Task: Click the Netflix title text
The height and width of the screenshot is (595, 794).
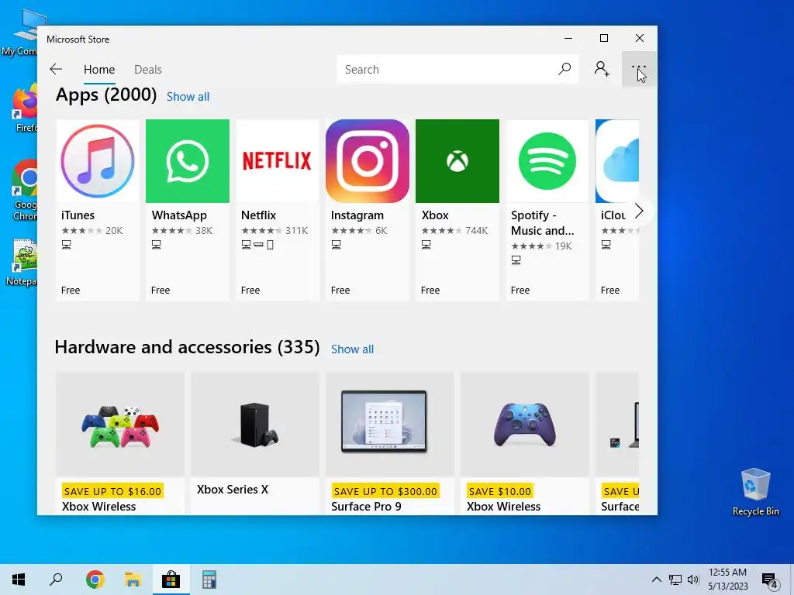Action: pyautogui.click(x=258, y=215)
